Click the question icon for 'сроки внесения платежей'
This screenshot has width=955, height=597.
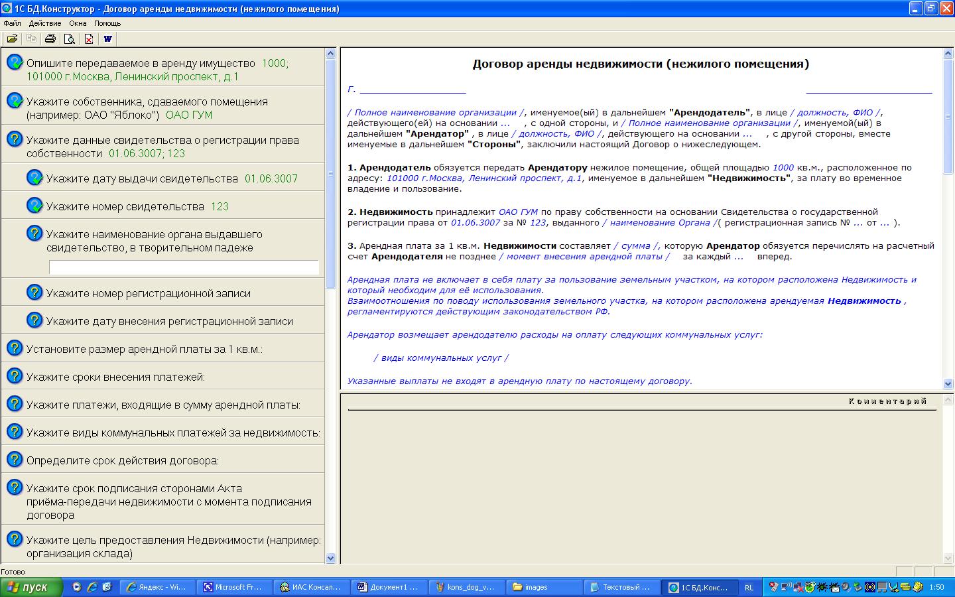click(15, 375)
